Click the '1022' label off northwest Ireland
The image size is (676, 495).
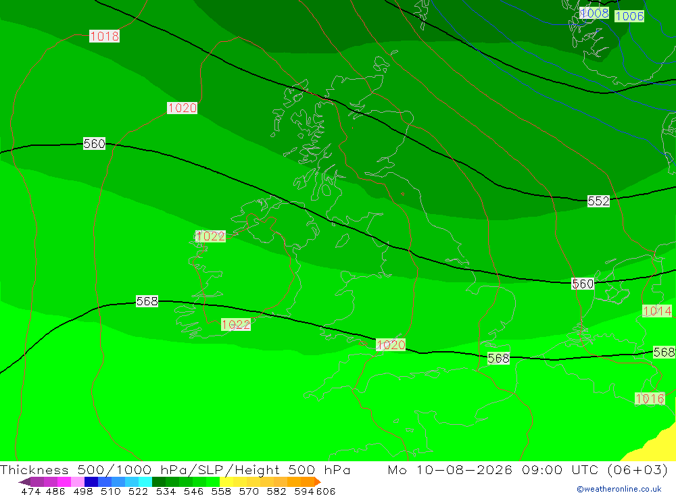coord(210,236)
